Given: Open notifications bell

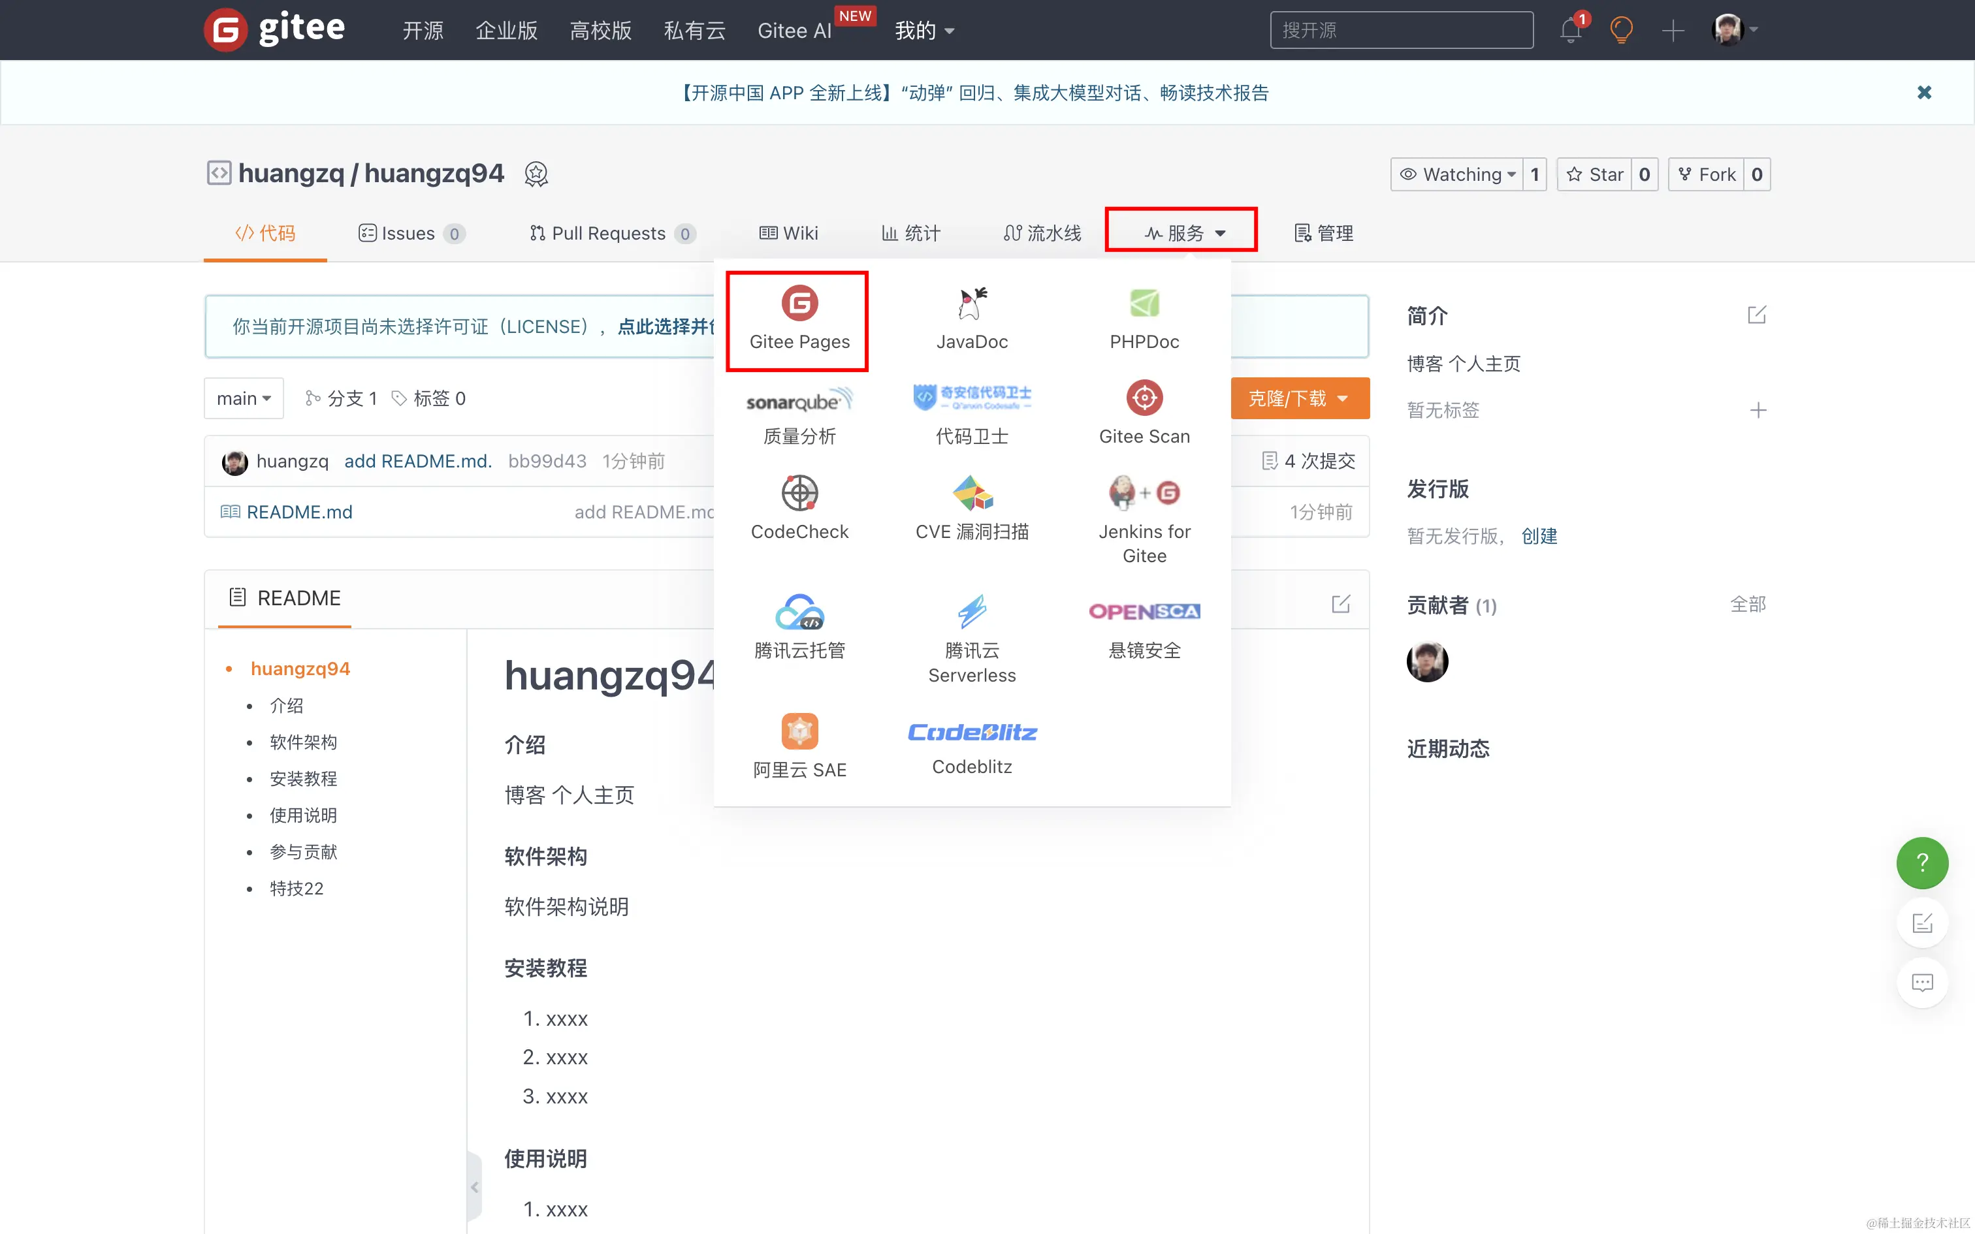Looking at the screenshot, I should pos(1570,30).
